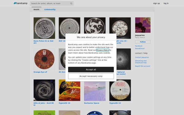Open the green album cover in bottom row
Image resolution: width=184 pixels, height=115 pixels.
(x=44, y=113)
